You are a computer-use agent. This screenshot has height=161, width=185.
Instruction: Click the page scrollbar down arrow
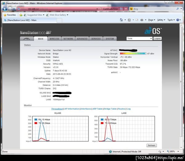181,148
